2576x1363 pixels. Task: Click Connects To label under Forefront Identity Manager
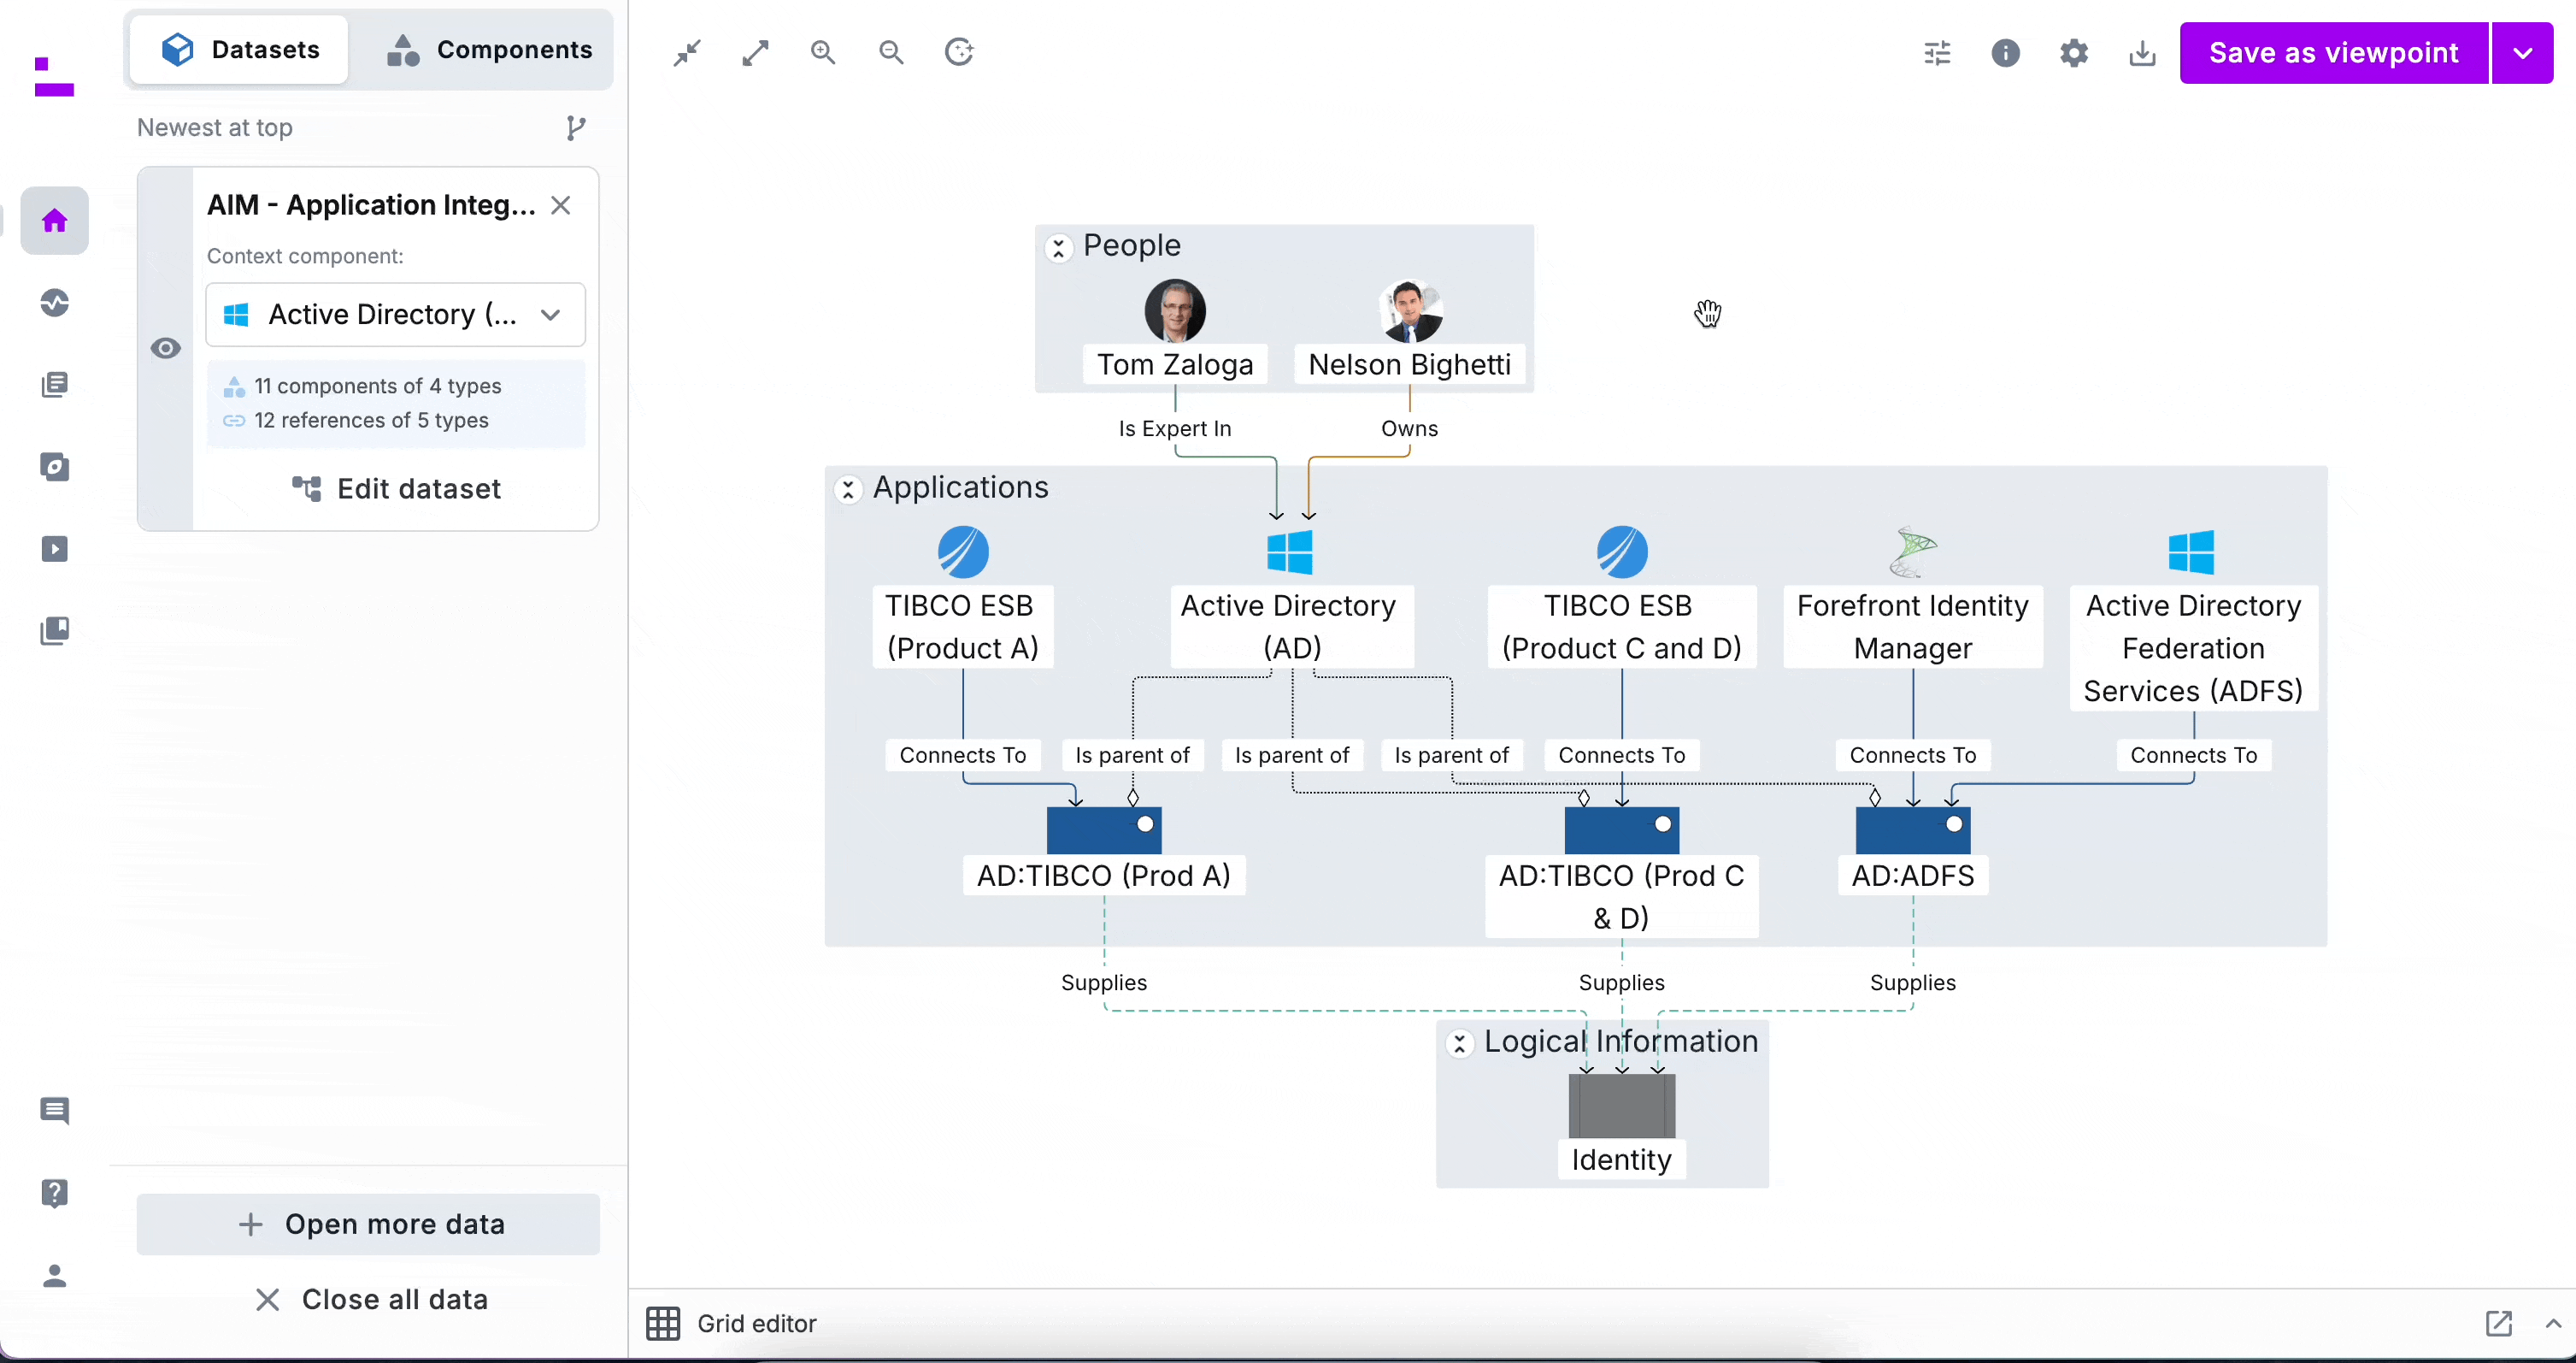(x=1913, y=756)
